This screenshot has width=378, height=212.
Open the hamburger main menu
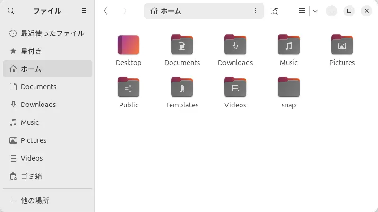coord(84,11)
